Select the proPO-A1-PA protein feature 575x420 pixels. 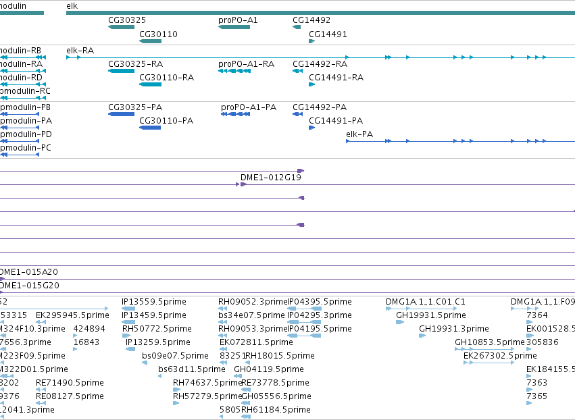pos(235,114)
